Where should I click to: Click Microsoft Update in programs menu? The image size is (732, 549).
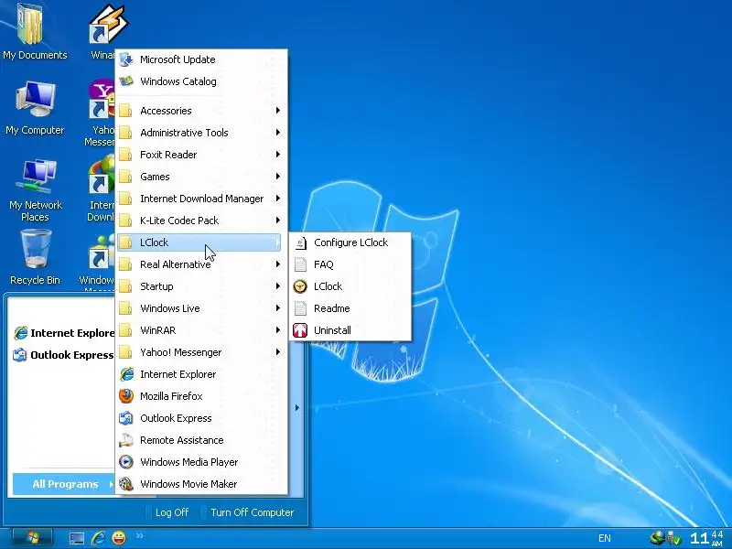point(201,59)
